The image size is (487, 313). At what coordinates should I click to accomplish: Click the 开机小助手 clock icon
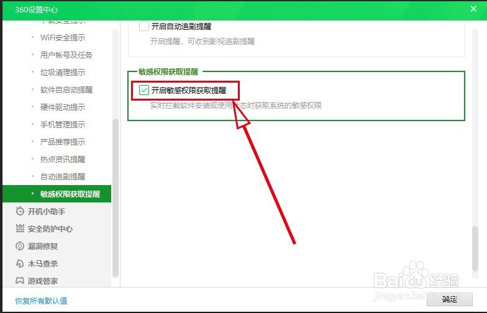[x=20, y=211]
